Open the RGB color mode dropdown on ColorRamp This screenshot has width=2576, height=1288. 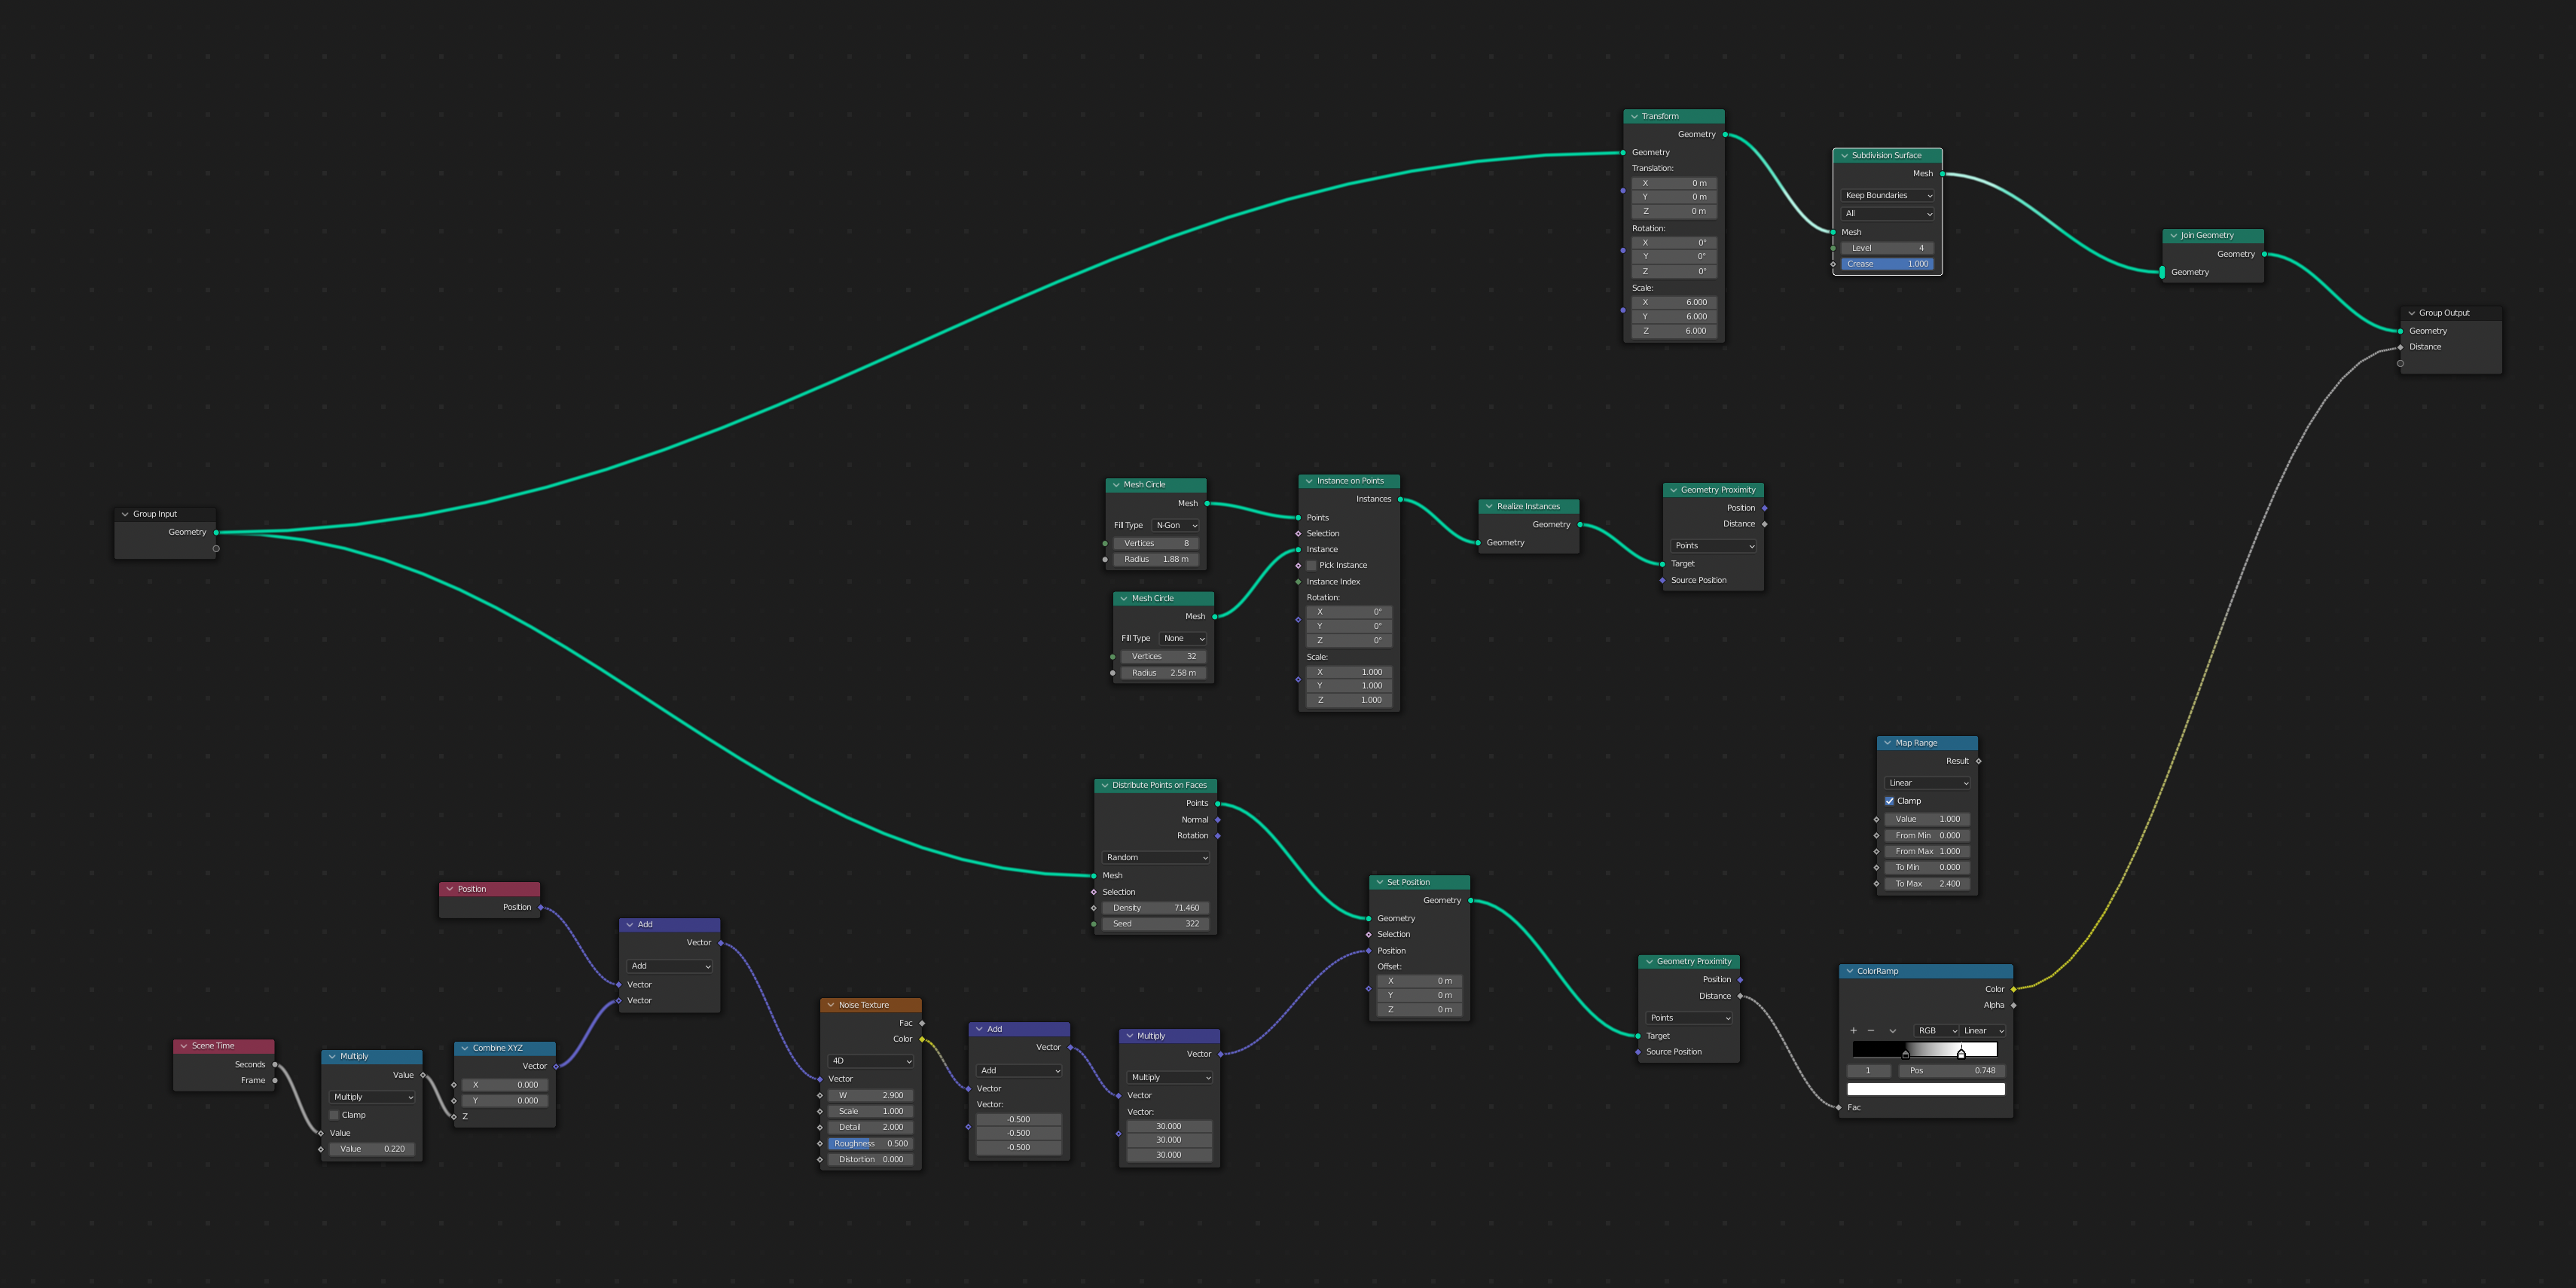[x=1937, y=1030]
